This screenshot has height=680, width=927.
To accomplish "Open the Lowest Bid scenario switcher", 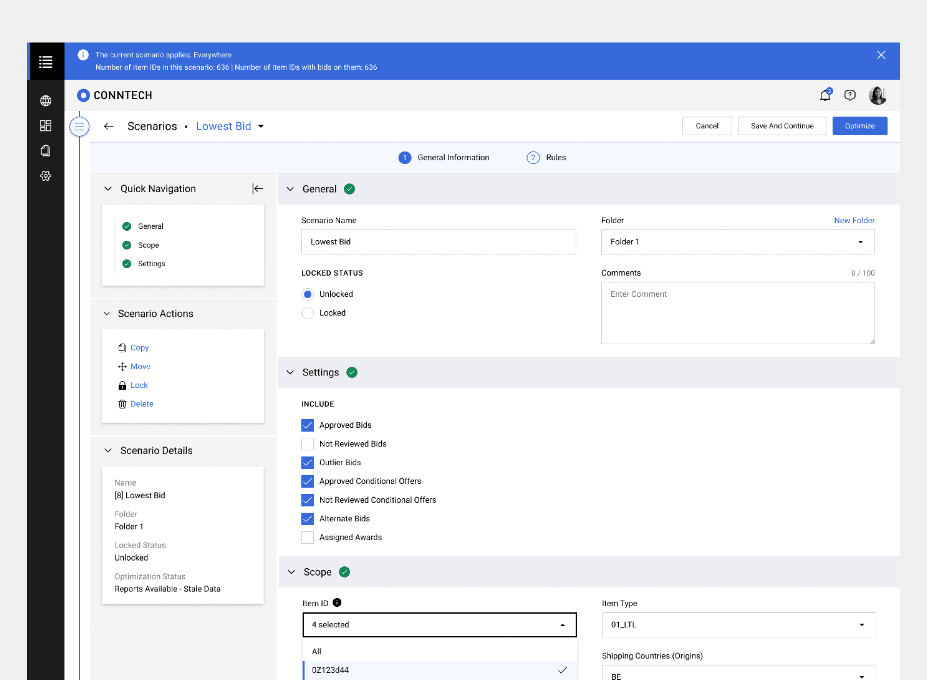I will pos(261,126).
